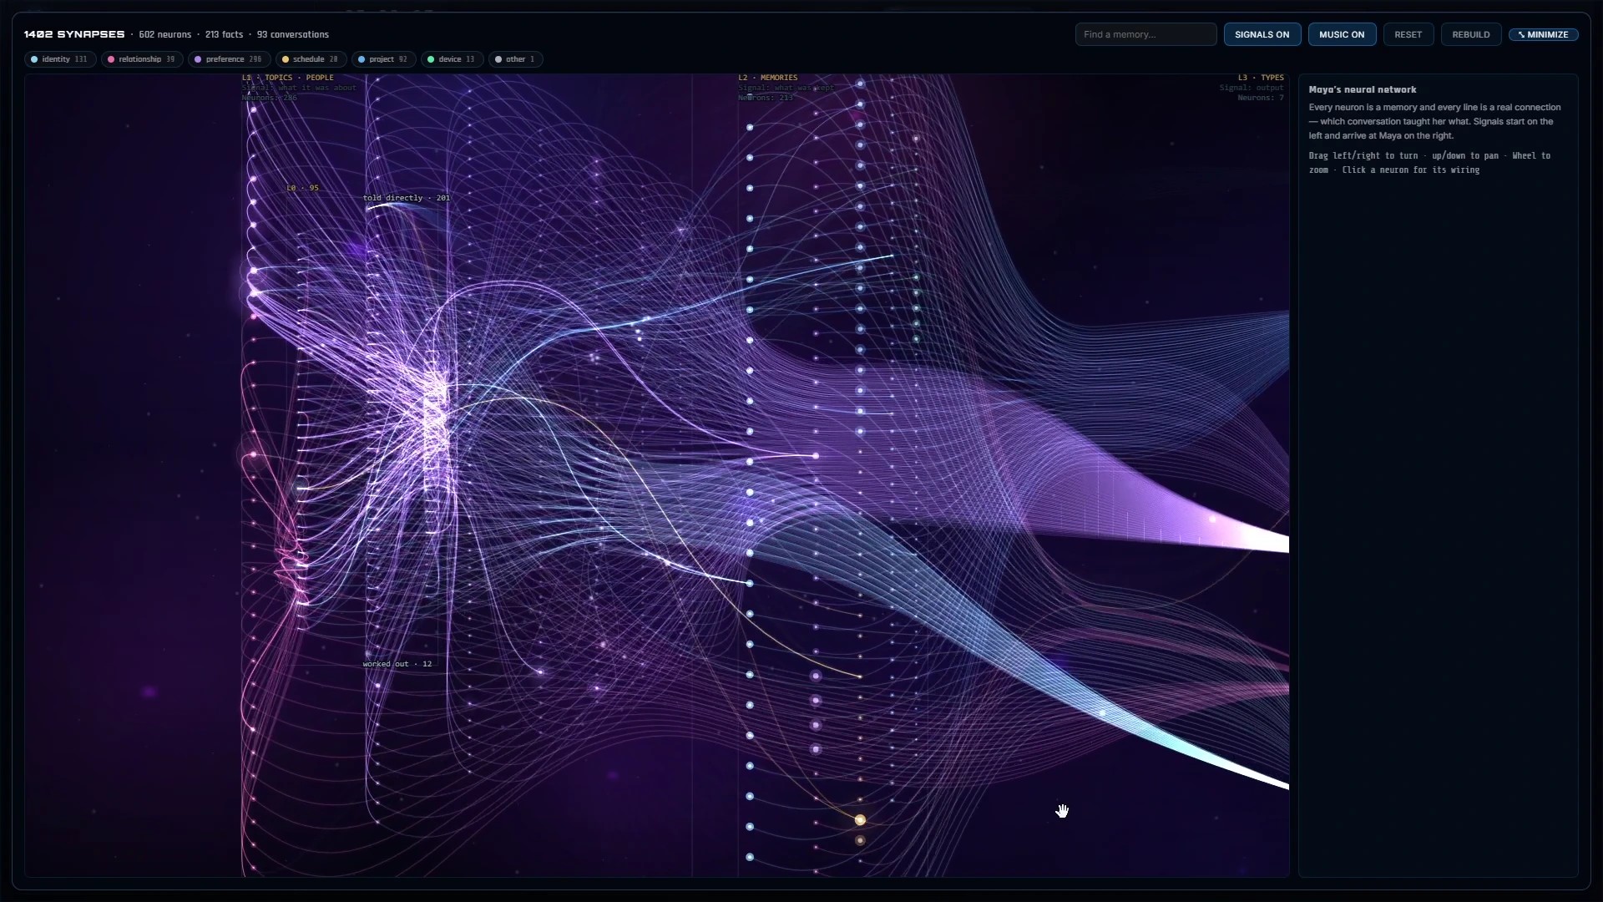Toggle the preference 298 filter chip
The width and height of the screenshot is (1603, 902).
click(x=229, y=59)
